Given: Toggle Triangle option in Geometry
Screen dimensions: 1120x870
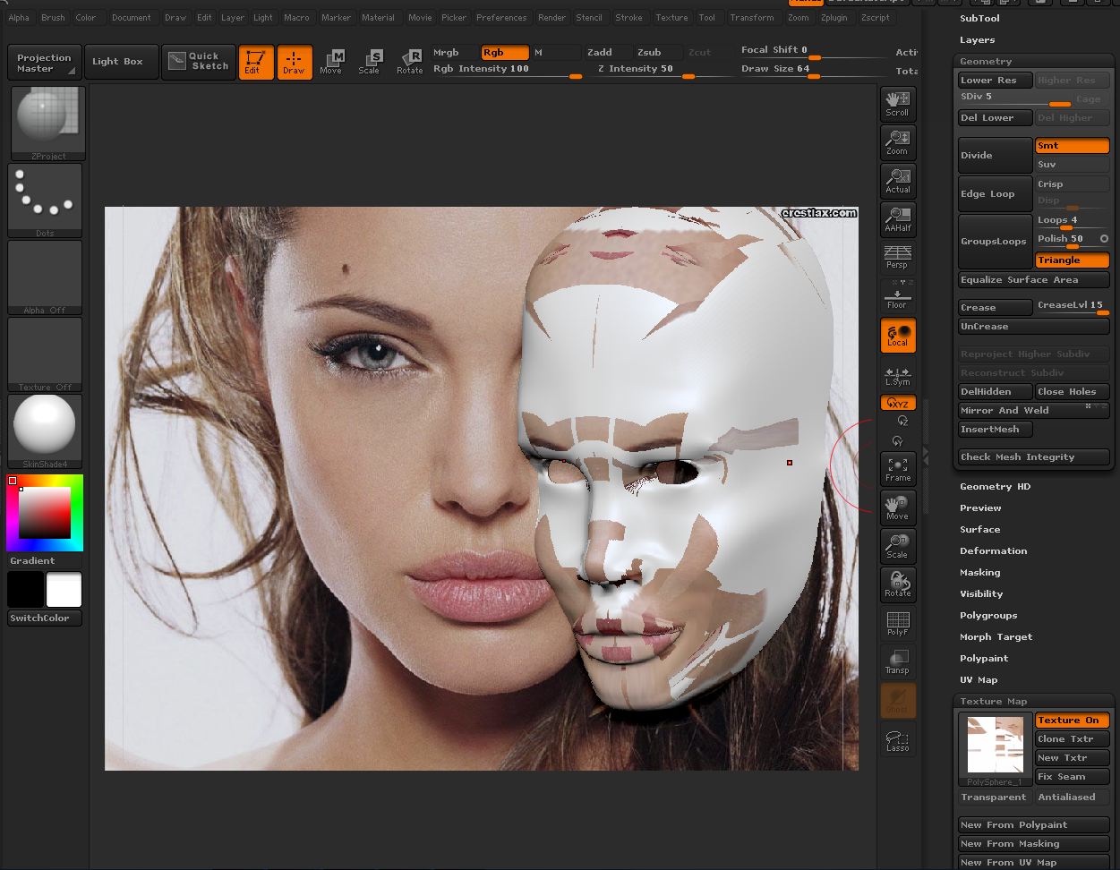Looking at the screenshot, I should pos(1073,260).
